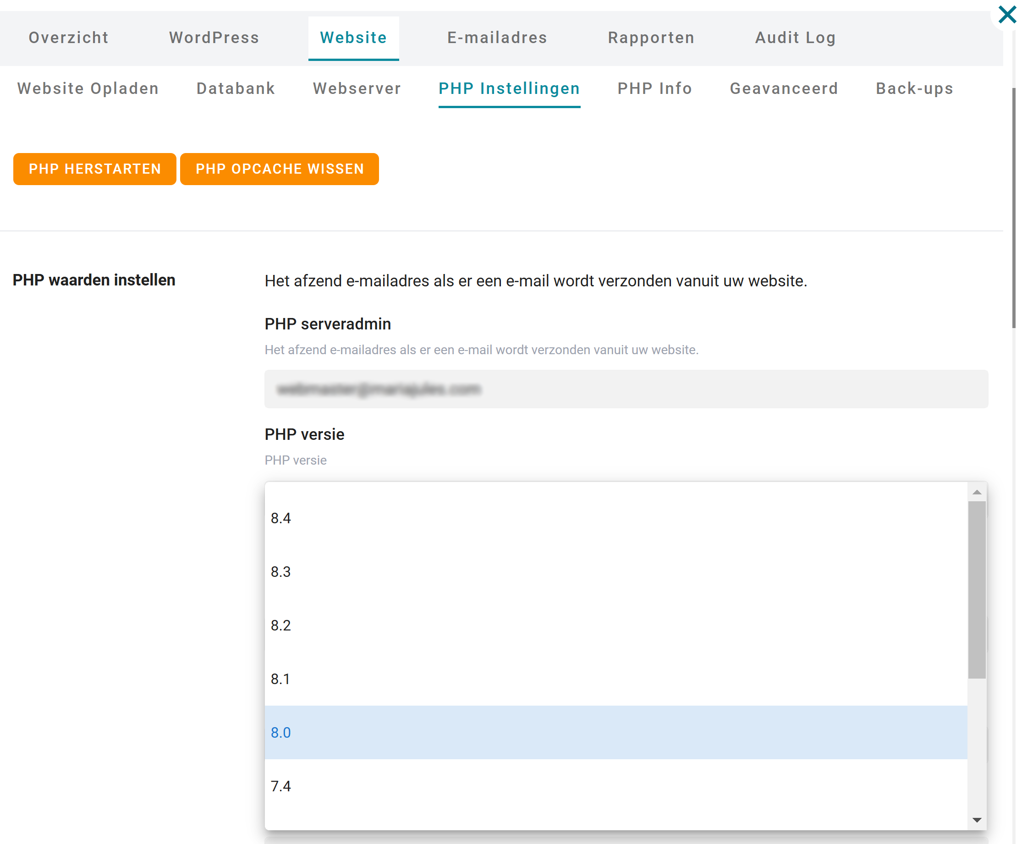This screenshot has height=844, width=1022.
Task: Go to the Back-ups sub-tab
Action: 914,88
